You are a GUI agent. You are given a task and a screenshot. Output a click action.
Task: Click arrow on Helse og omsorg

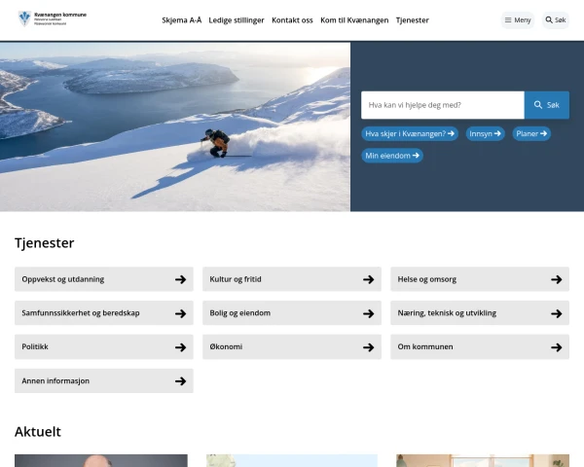[x=557, y=279]
